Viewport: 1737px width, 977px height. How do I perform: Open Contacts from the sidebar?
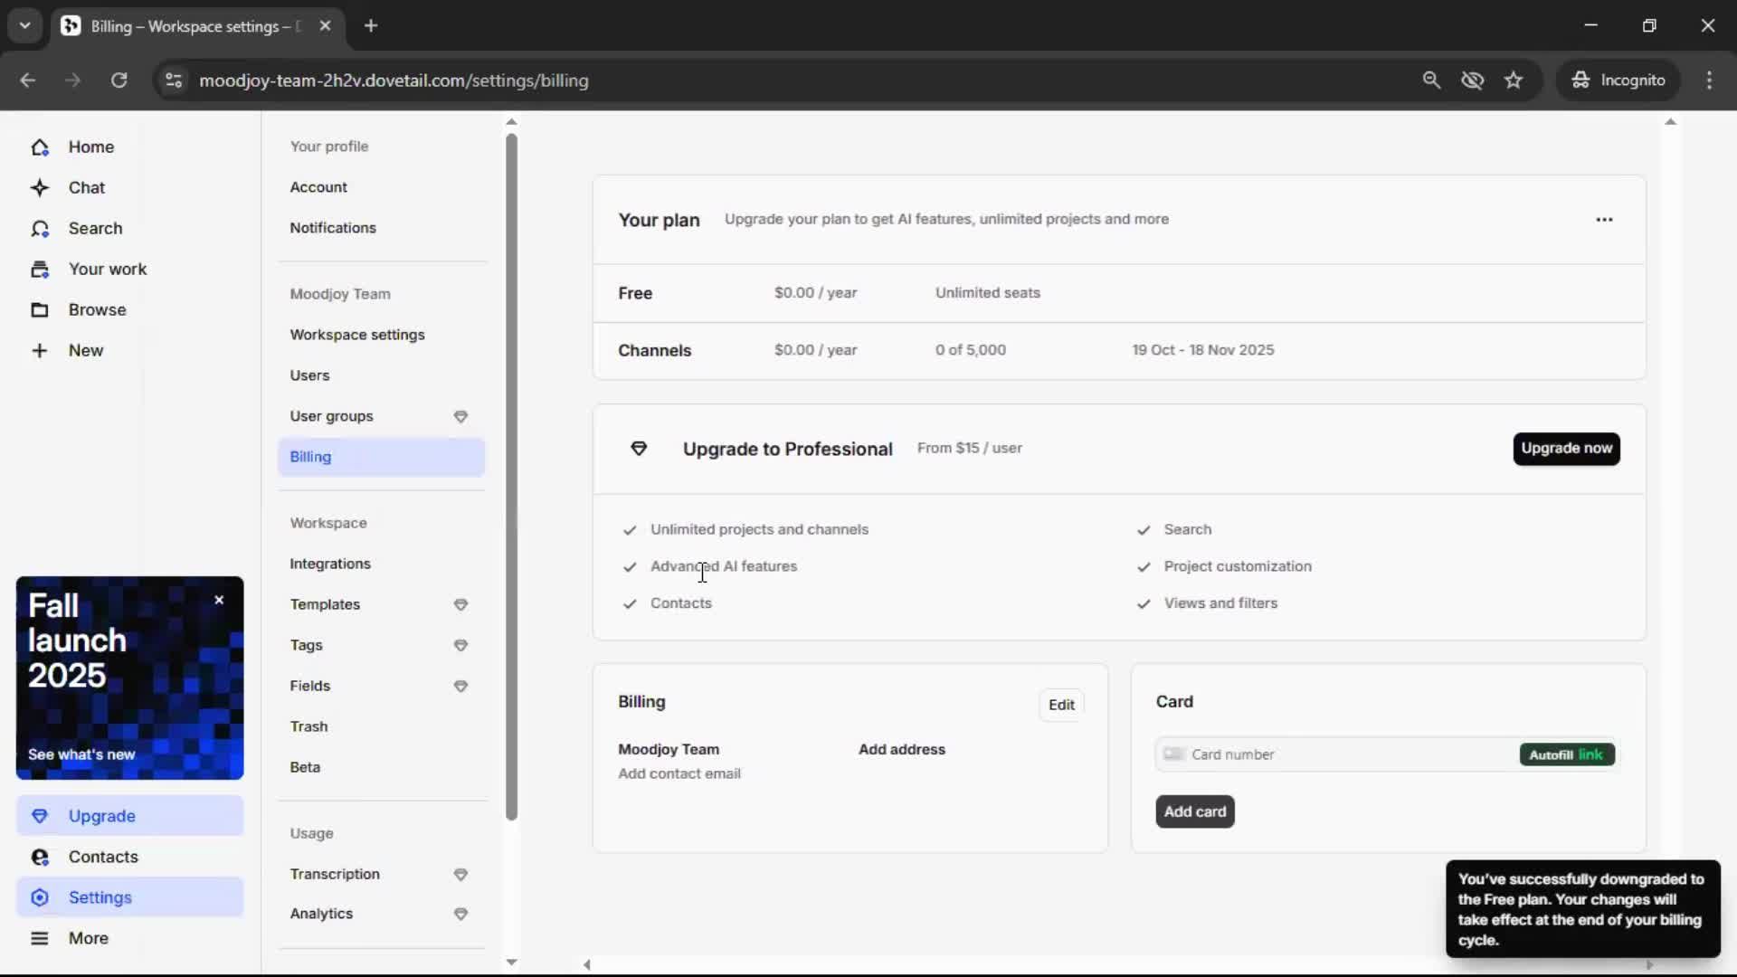coord(103,857)
